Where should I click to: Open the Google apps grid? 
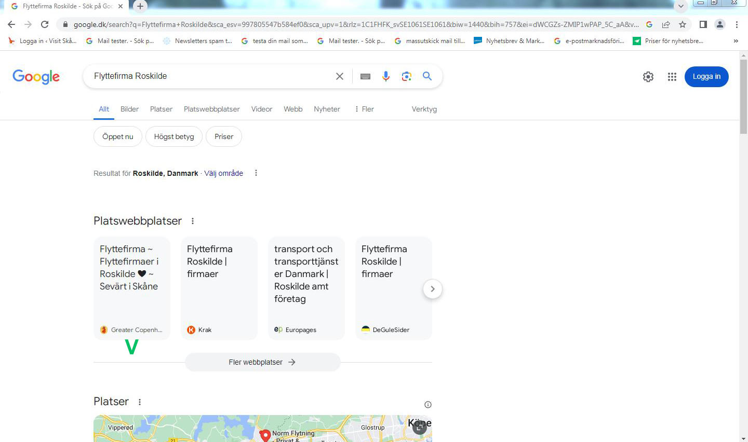tap(672, 77)
